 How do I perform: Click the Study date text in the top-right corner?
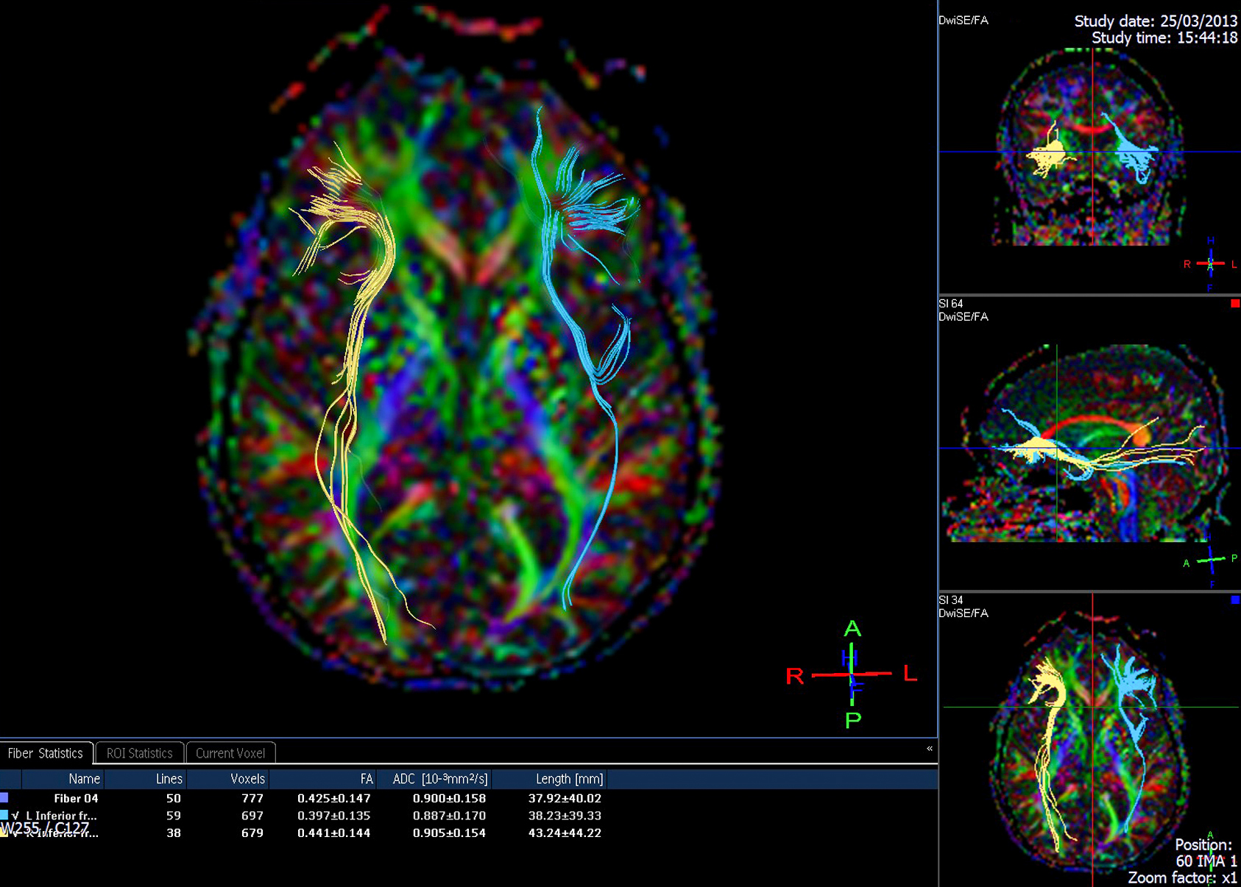(1156, 21)
